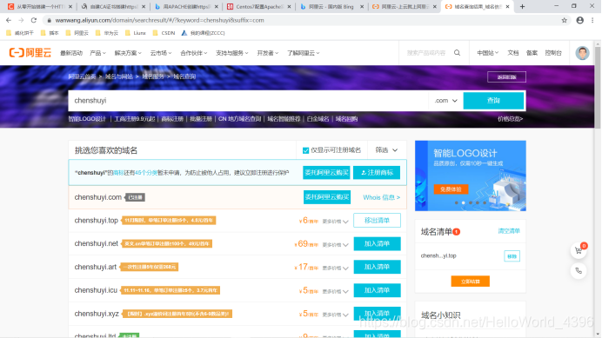Click 委托阿里云购买 in the chenshuyi.com row
The width and height of the screenshot is (602, 338).
pos(327,197)
